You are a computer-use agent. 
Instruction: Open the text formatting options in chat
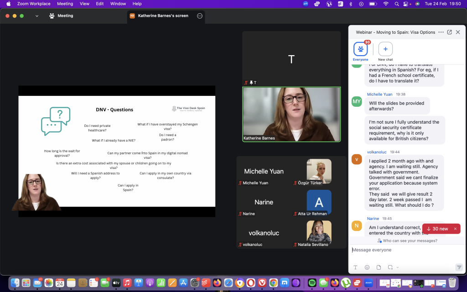pyautogui.click(x=355, y=267)
